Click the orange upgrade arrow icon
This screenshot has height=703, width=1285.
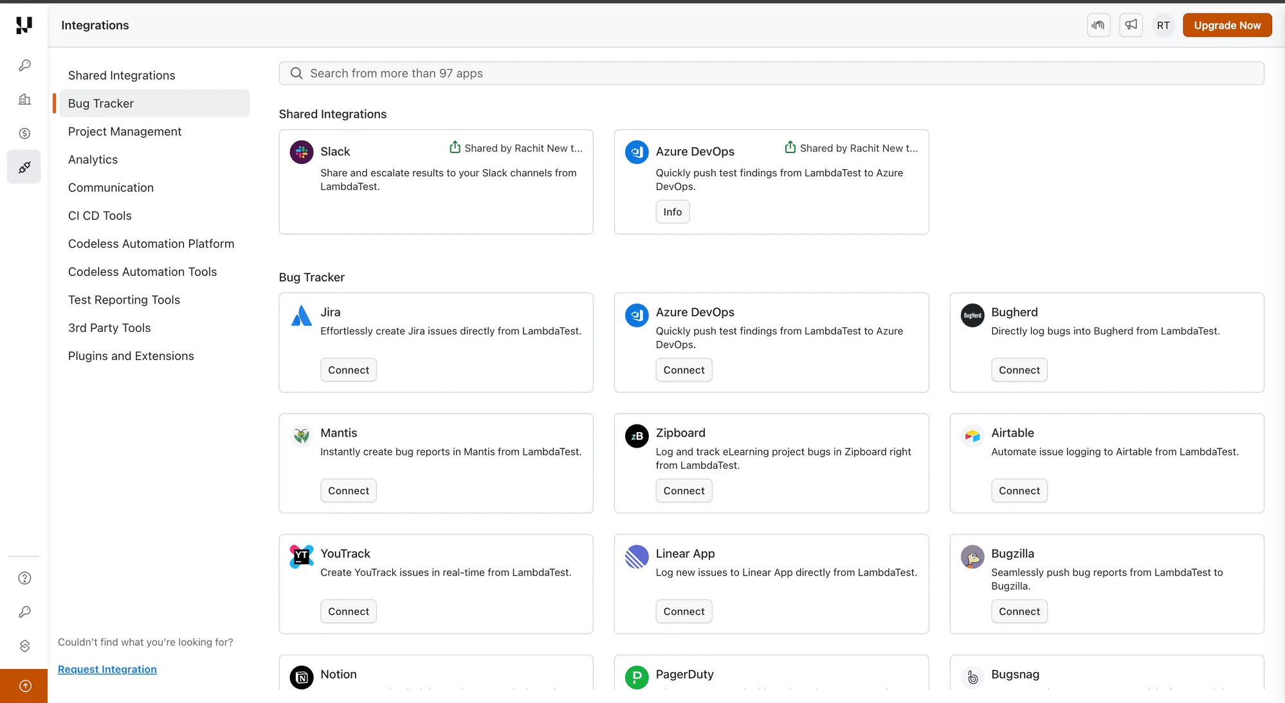[24, 686]
